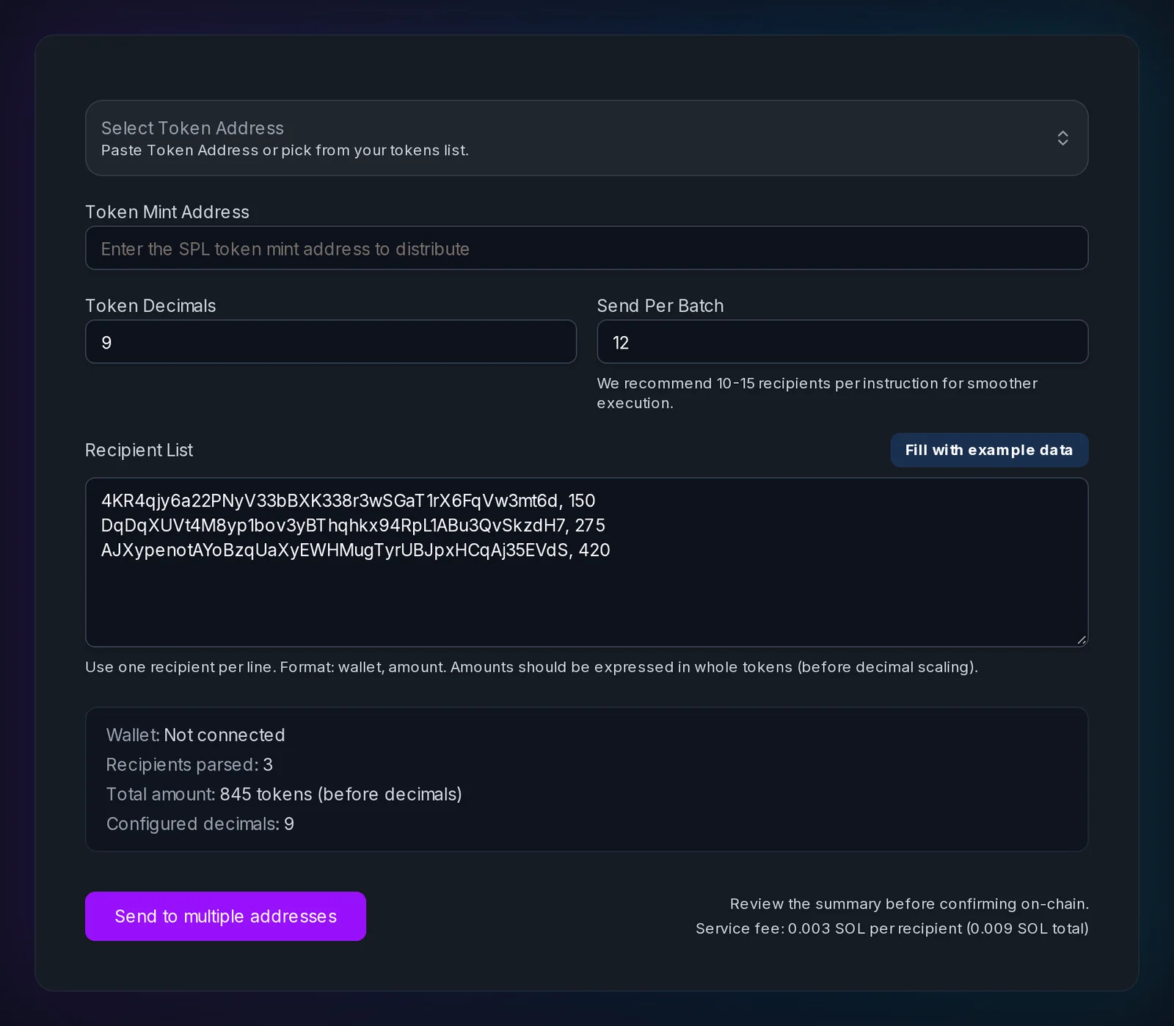1174x1026 pixels.
Task: Click the Wallet: Not connected status
Action: (x=195, y=735)
